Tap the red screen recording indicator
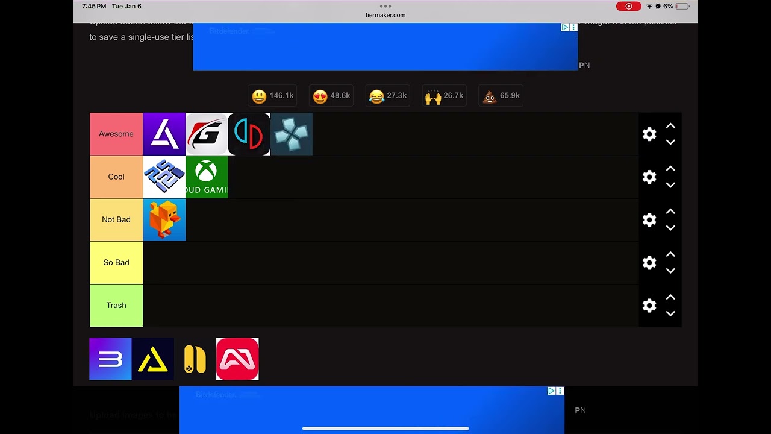The image size is (771, 434). [628, 6]
